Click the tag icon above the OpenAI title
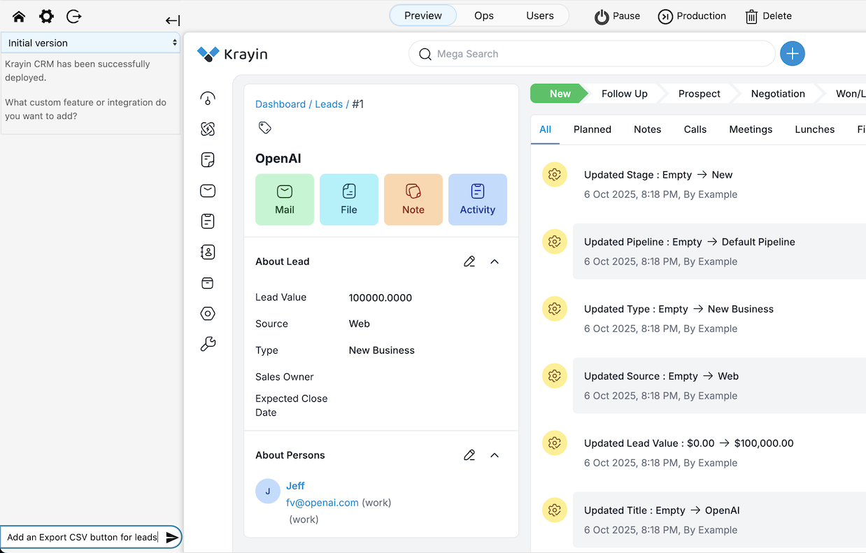 pyautogui.click(x=264, y=128)
